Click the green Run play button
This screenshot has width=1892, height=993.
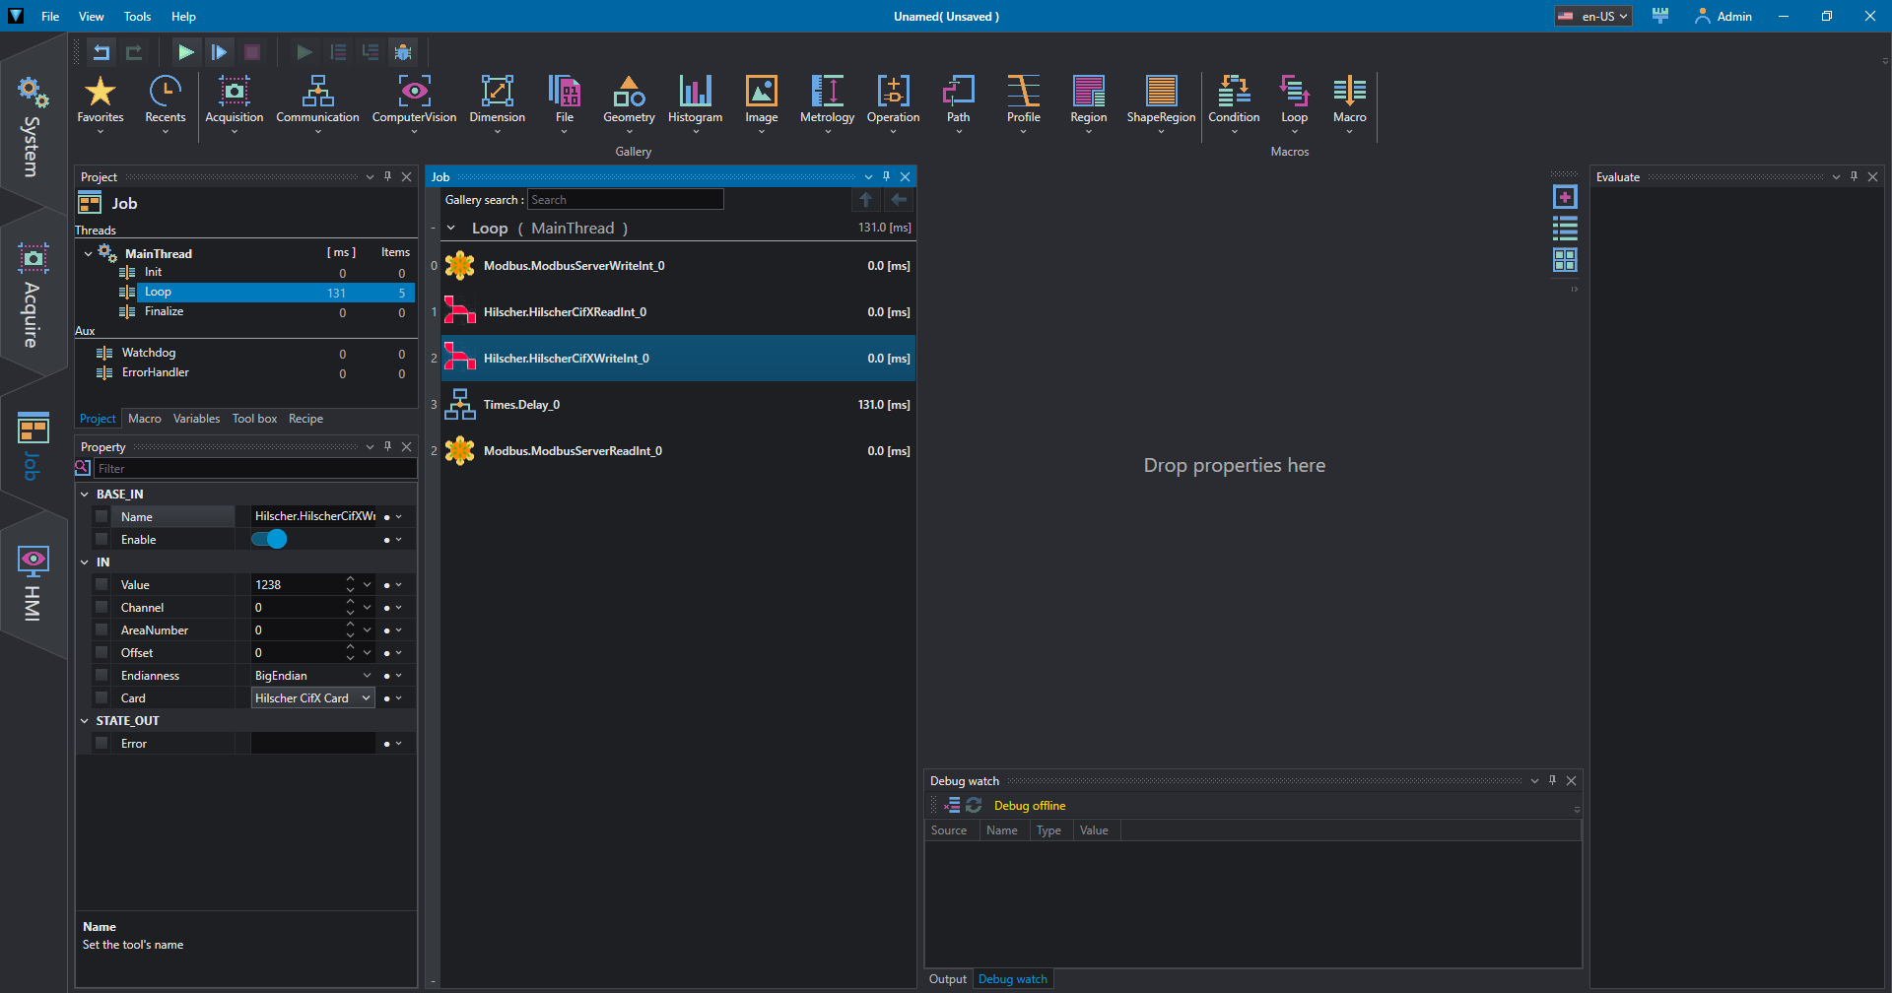[x=185, y=52]
